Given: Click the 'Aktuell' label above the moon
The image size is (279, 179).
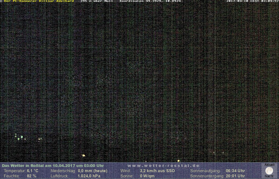Looking at the screenshot, I should [269, 165].
